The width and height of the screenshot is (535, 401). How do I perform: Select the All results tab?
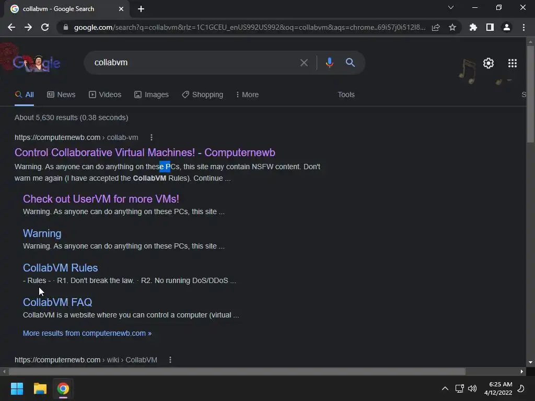click(x=25, y=95)
